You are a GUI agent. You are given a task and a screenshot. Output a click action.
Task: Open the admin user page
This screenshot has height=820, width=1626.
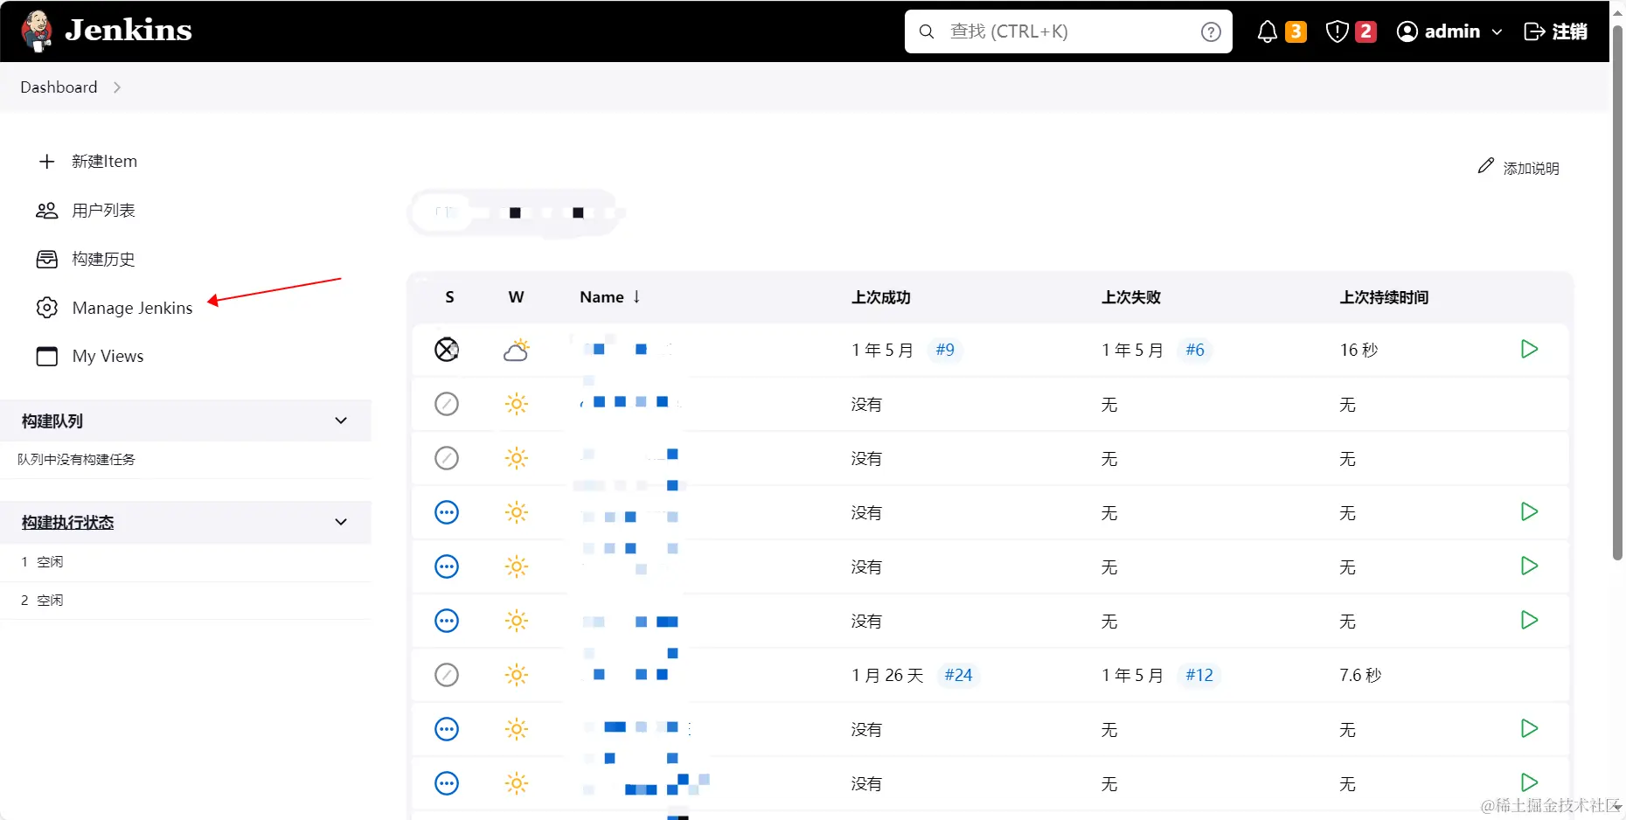click(1438, 31)
